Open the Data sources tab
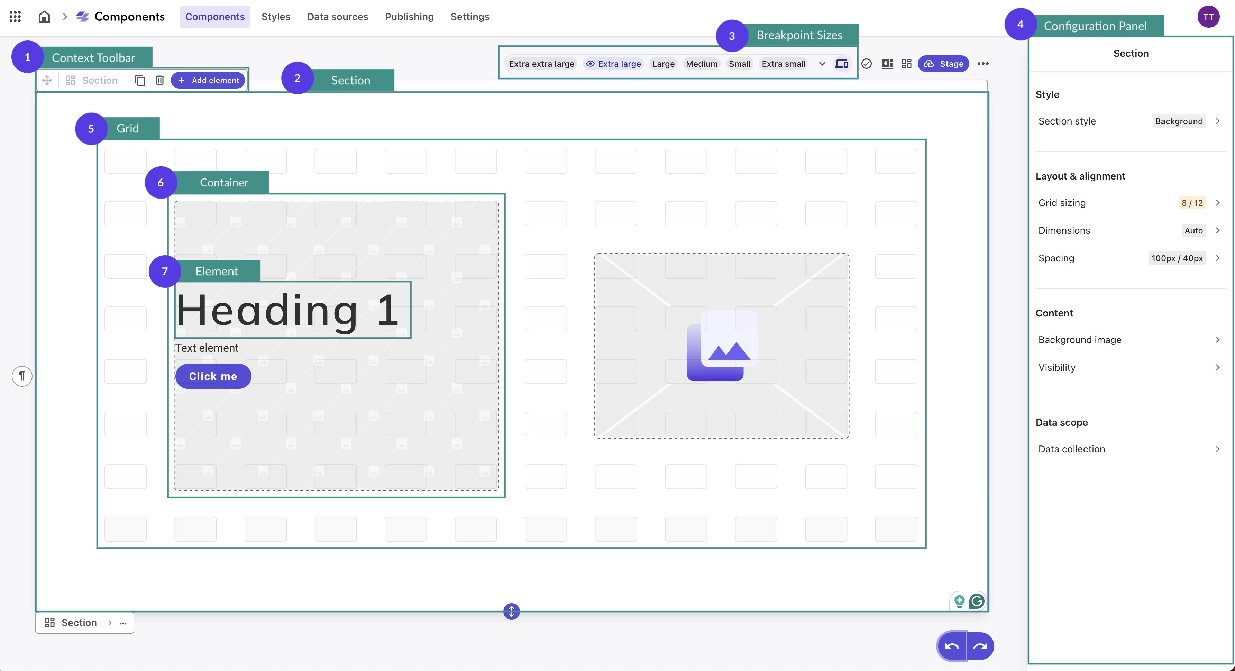This screenshot has width=1235, height=671. [338, 17]
